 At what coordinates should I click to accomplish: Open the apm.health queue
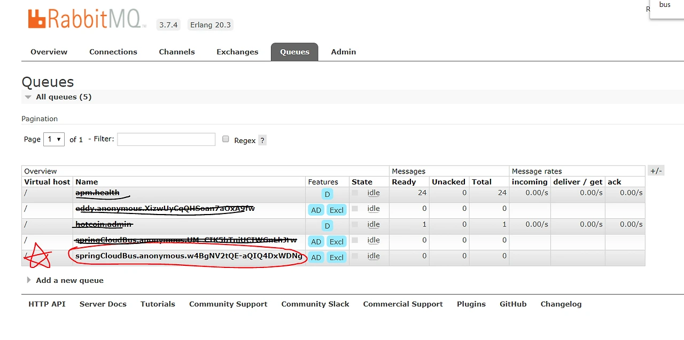click(97, 193)
